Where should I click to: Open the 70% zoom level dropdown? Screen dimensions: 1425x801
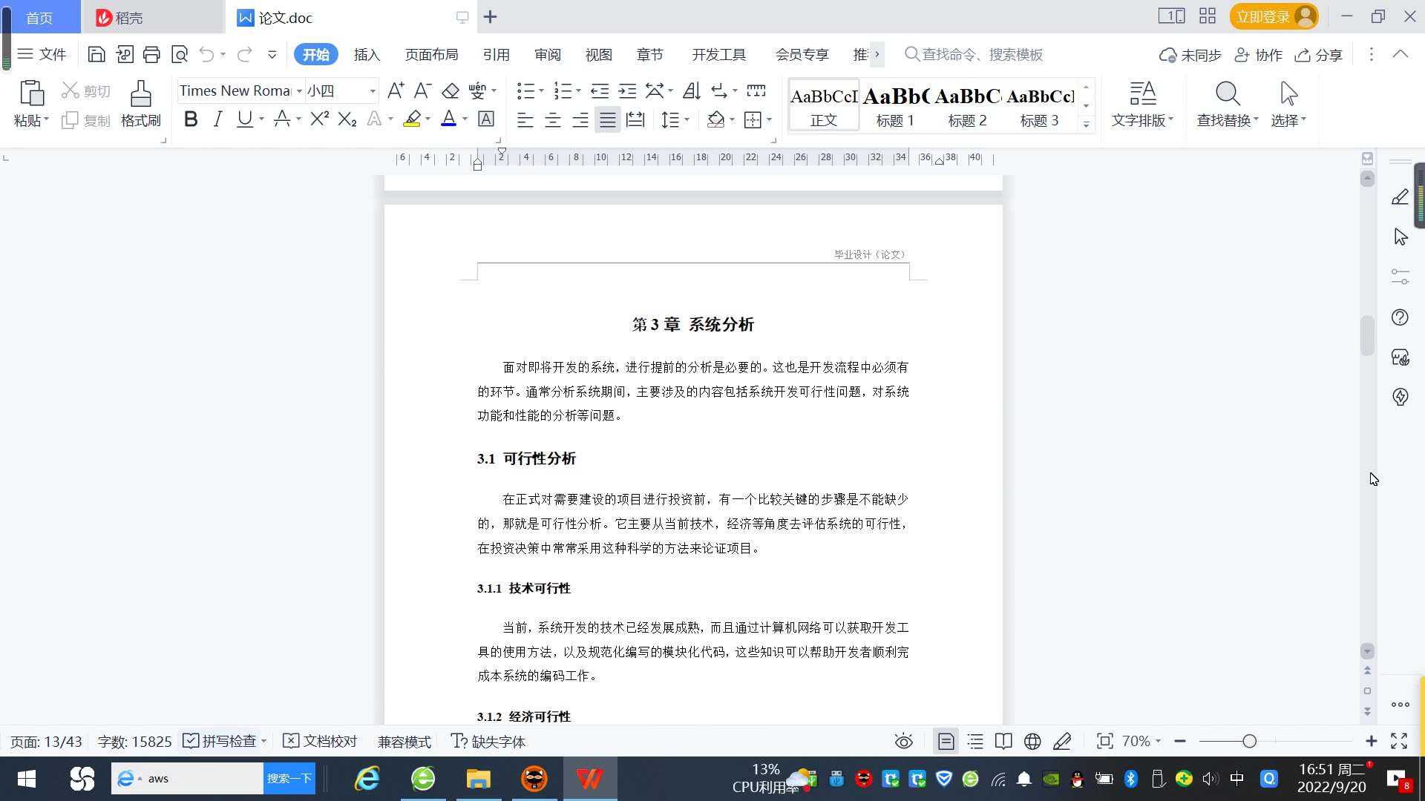(x=1141, y=741)
